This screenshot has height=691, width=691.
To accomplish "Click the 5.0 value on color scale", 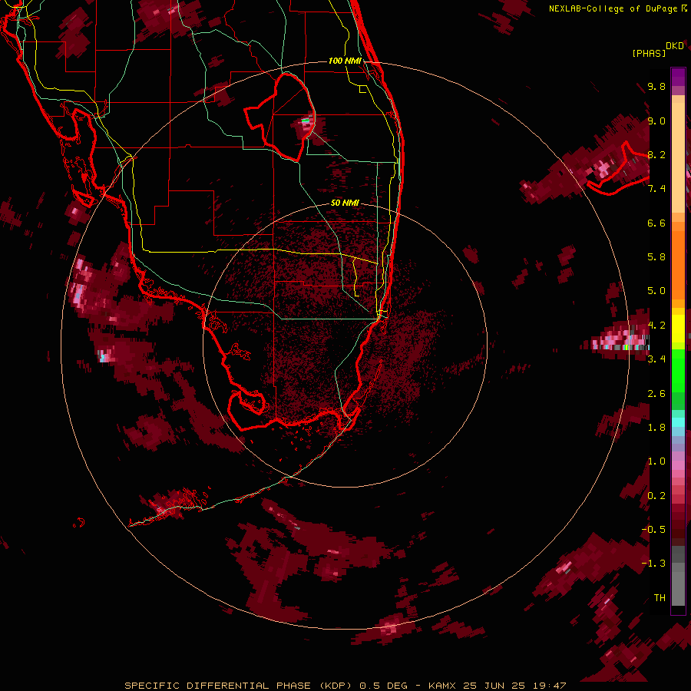I will tap(656, 291).
